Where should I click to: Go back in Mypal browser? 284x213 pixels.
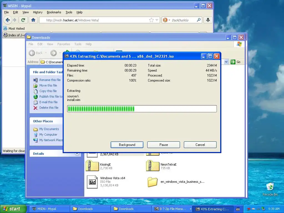pos(7,20)
